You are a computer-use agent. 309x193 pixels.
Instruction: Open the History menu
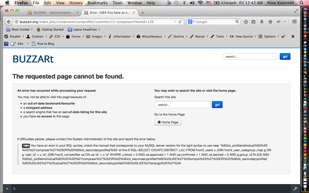point(76,3)
